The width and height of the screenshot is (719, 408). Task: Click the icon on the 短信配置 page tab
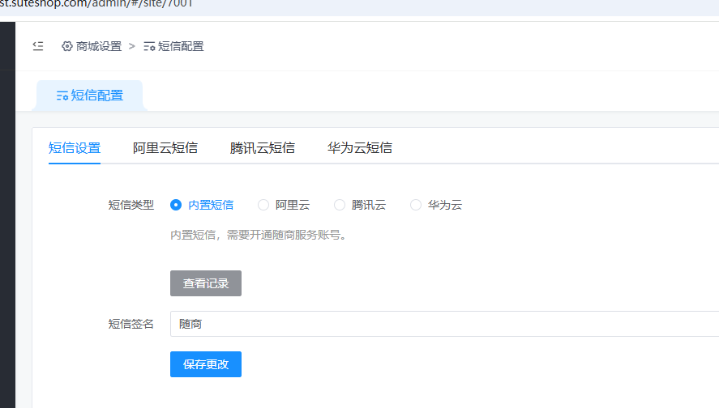[x=62, y=96]
